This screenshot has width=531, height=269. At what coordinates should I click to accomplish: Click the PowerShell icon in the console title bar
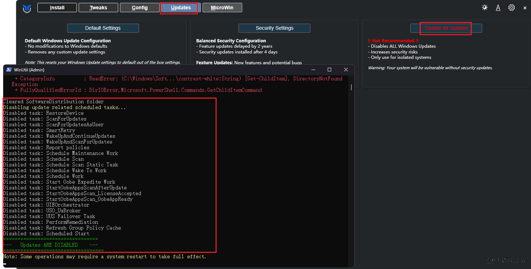pos(9,70)
